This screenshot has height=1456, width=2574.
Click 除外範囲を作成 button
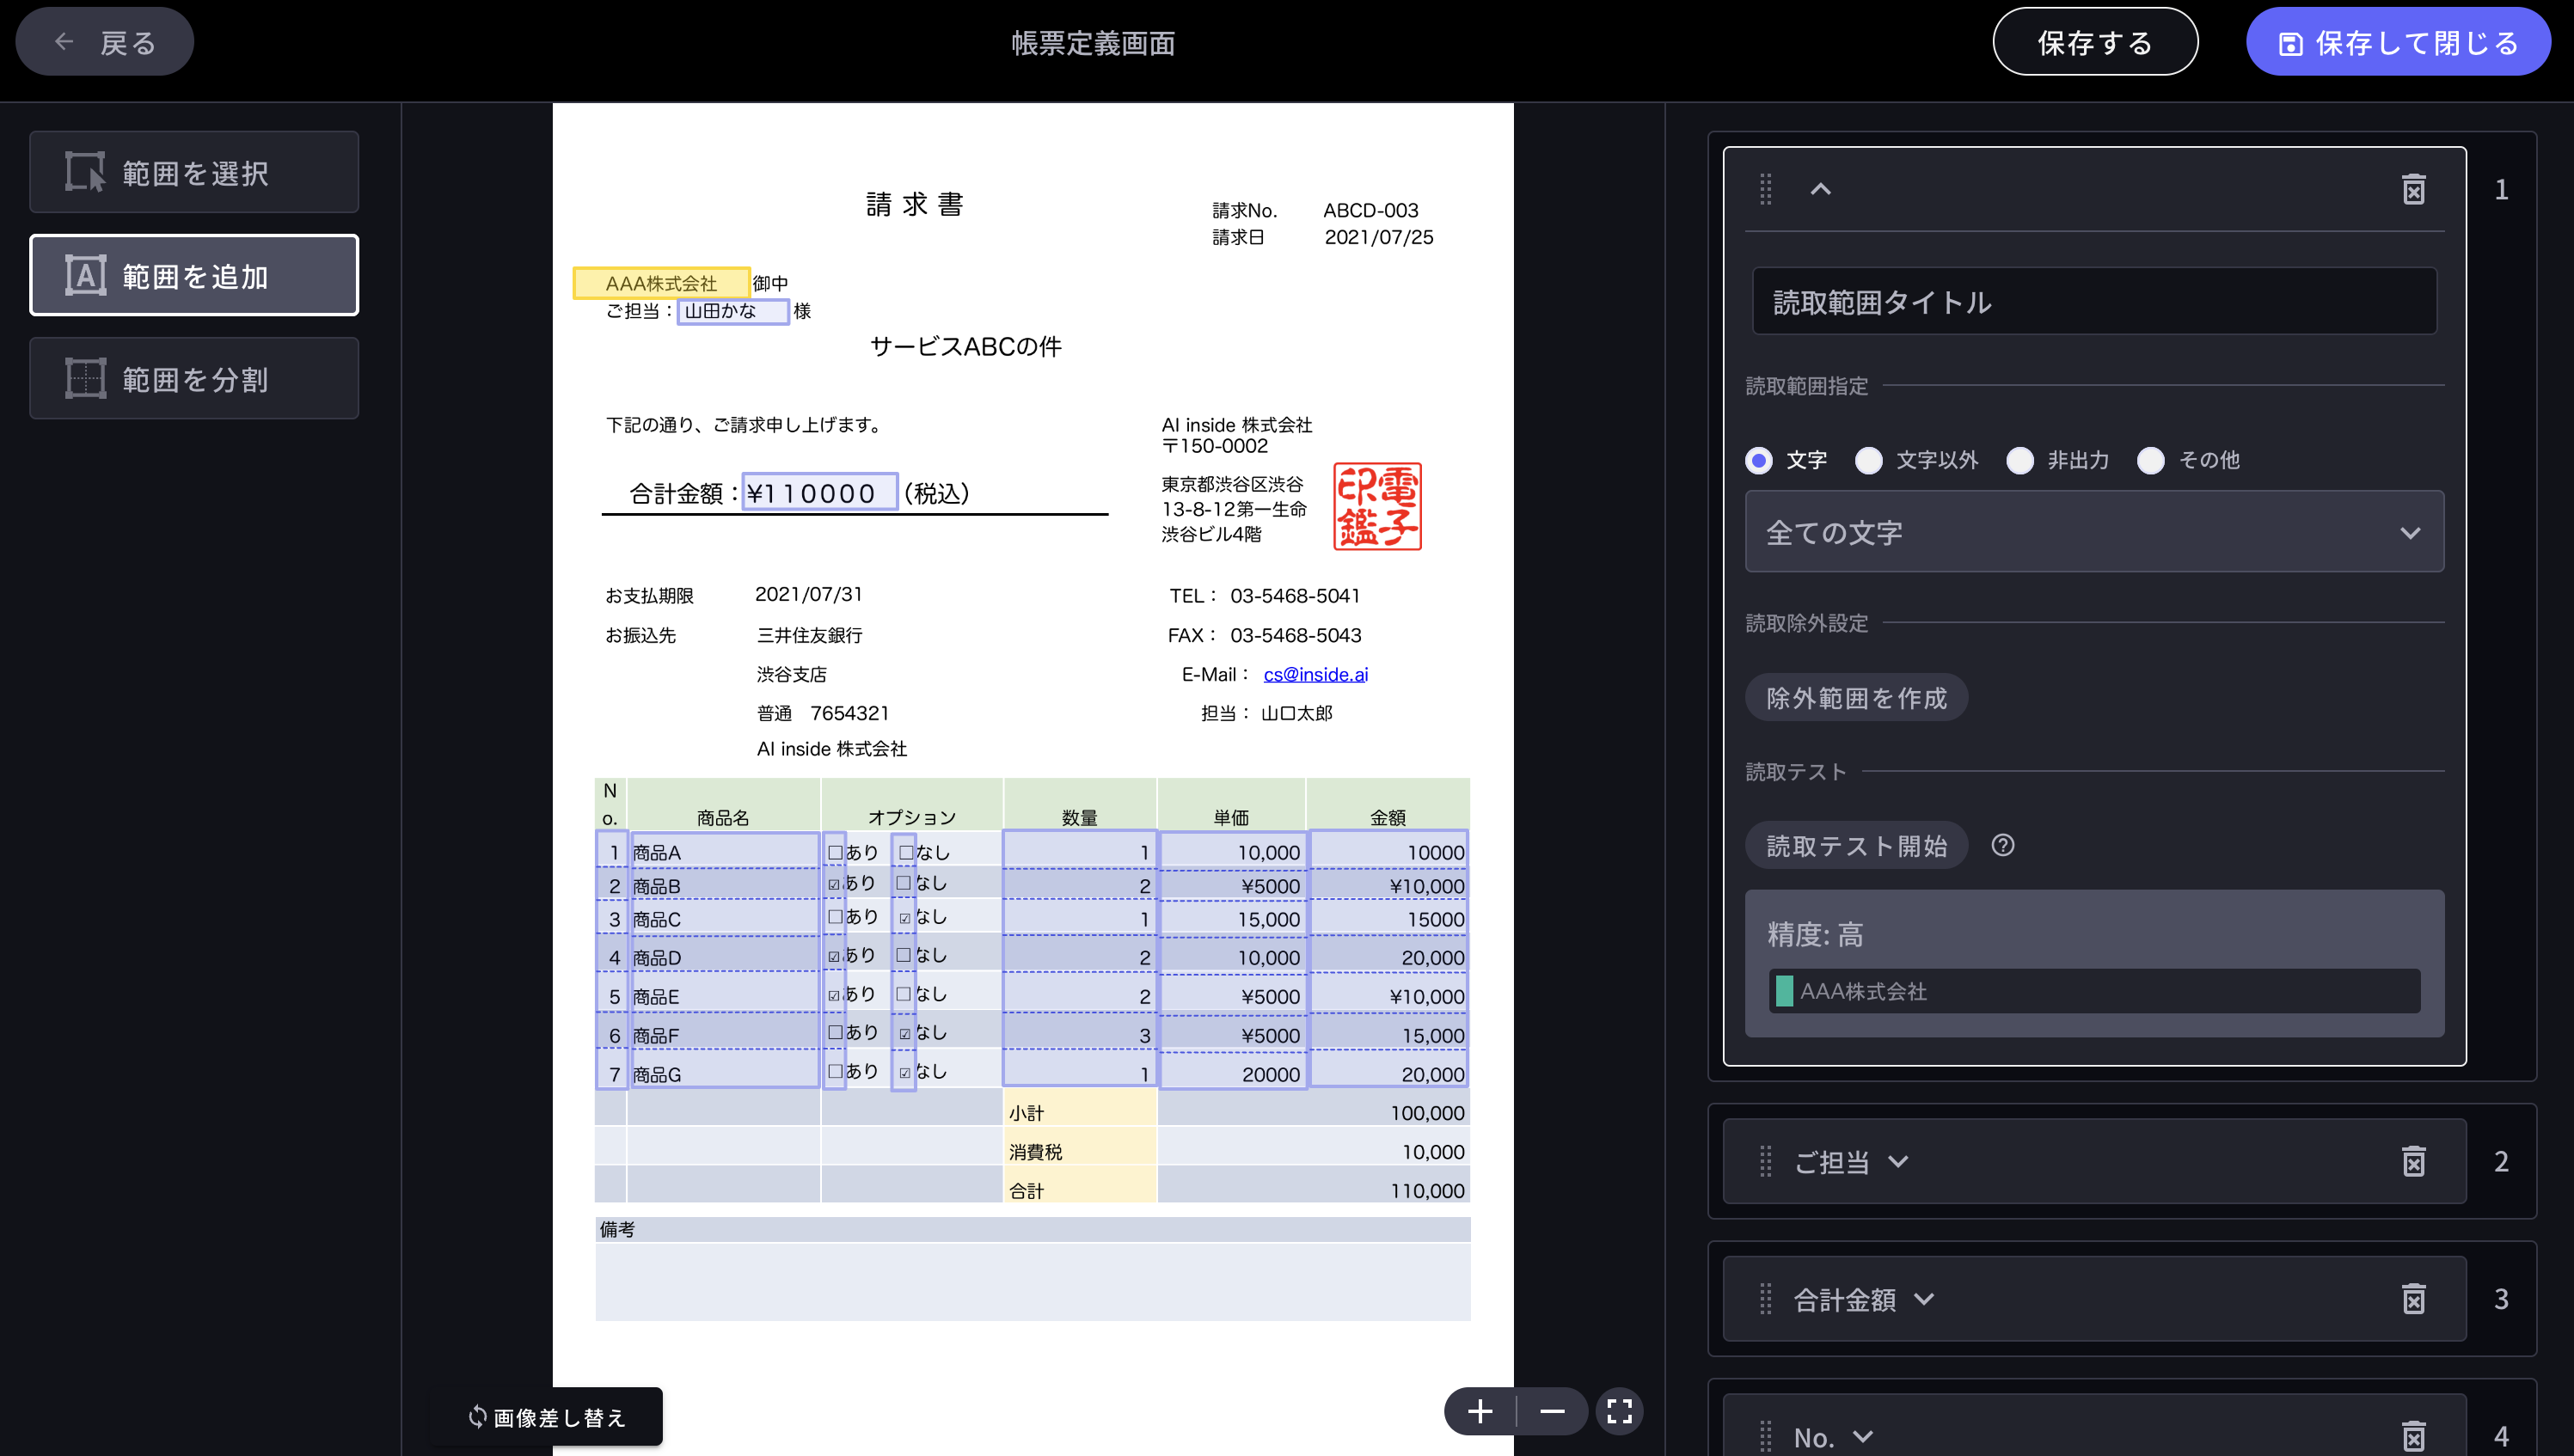click(x=1856, y=697)
